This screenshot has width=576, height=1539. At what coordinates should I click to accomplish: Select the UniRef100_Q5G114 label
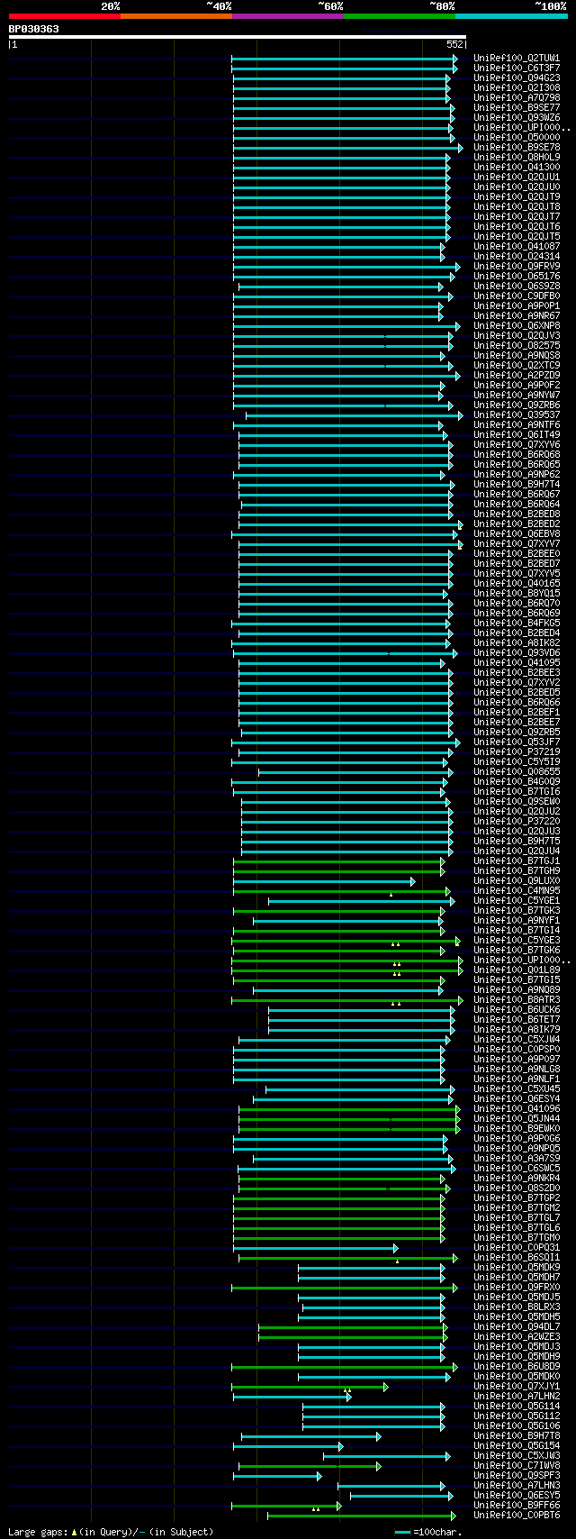tap(517, 1406)
